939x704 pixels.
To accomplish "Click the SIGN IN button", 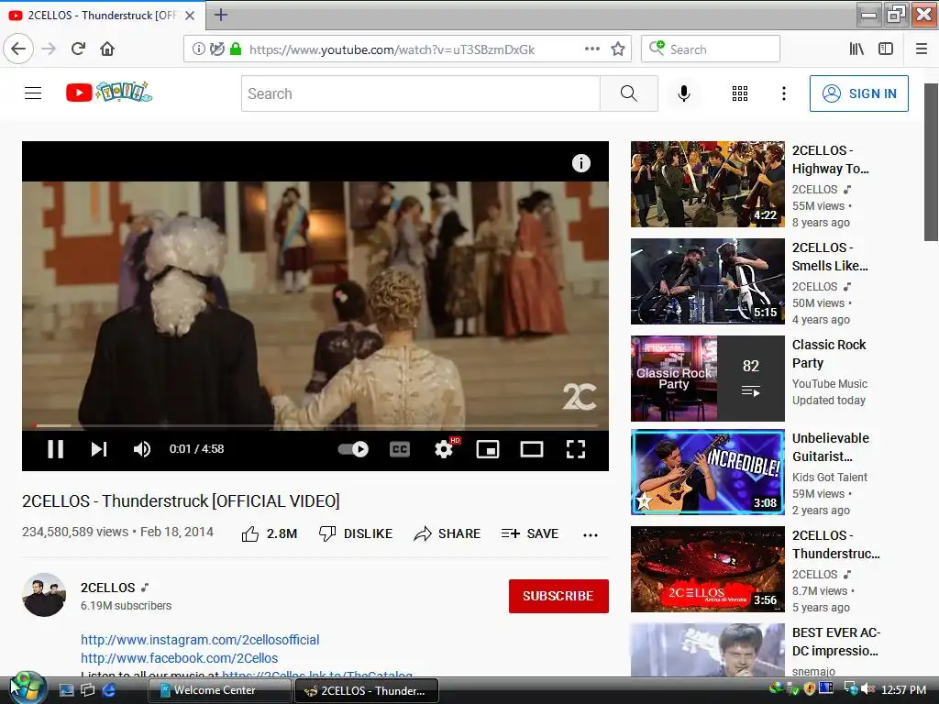I will (x=858, y=93).
